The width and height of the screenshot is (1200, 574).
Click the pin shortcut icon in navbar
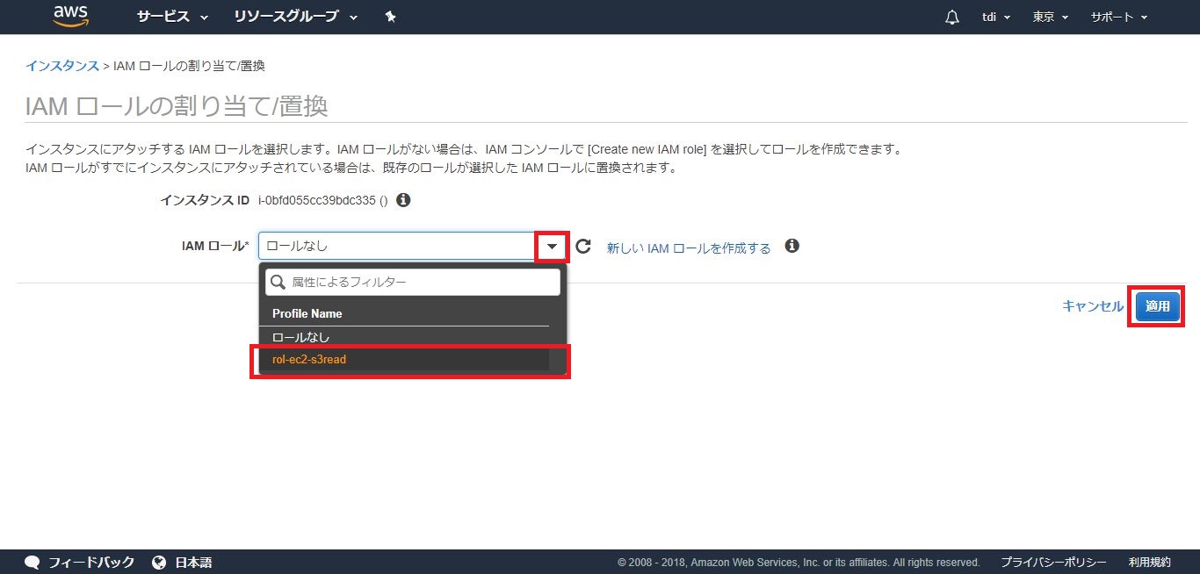pyautogui.click(x=391, y=18)
